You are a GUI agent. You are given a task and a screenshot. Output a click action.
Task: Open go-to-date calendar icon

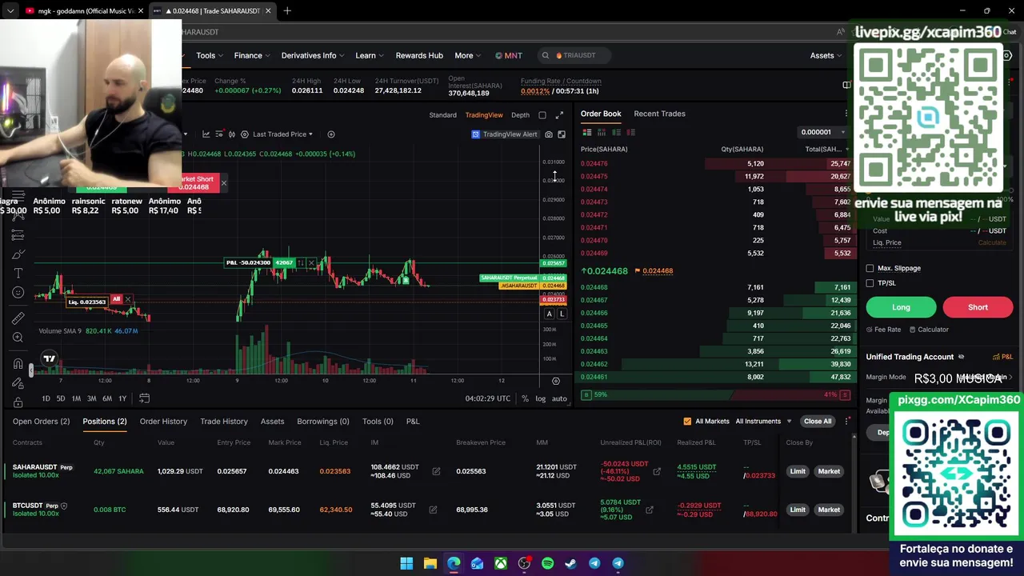pyautogui.click(x=144, y=398)
